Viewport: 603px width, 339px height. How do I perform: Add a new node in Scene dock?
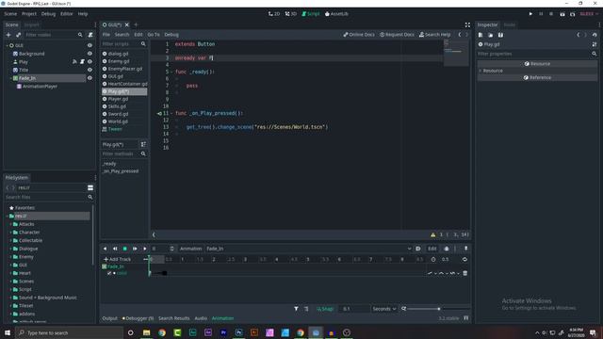tap(8, 35)
